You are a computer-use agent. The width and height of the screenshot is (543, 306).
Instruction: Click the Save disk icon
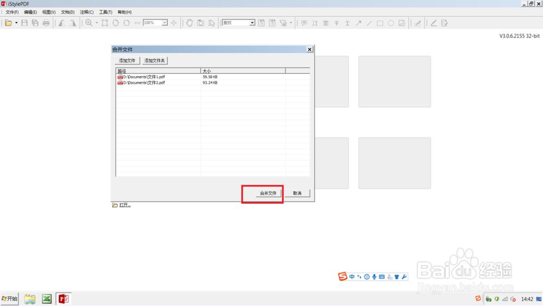pos(24,23)
